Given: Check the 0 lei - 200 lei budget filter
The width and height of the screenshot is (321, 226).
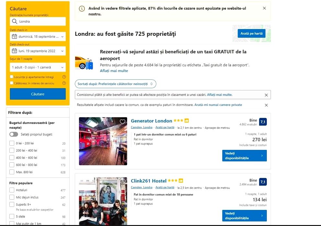Looking at the screenshot, I should 12,143.
